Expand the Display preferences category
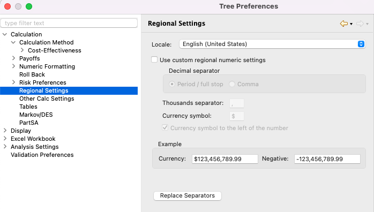 (x=5, y=131)
